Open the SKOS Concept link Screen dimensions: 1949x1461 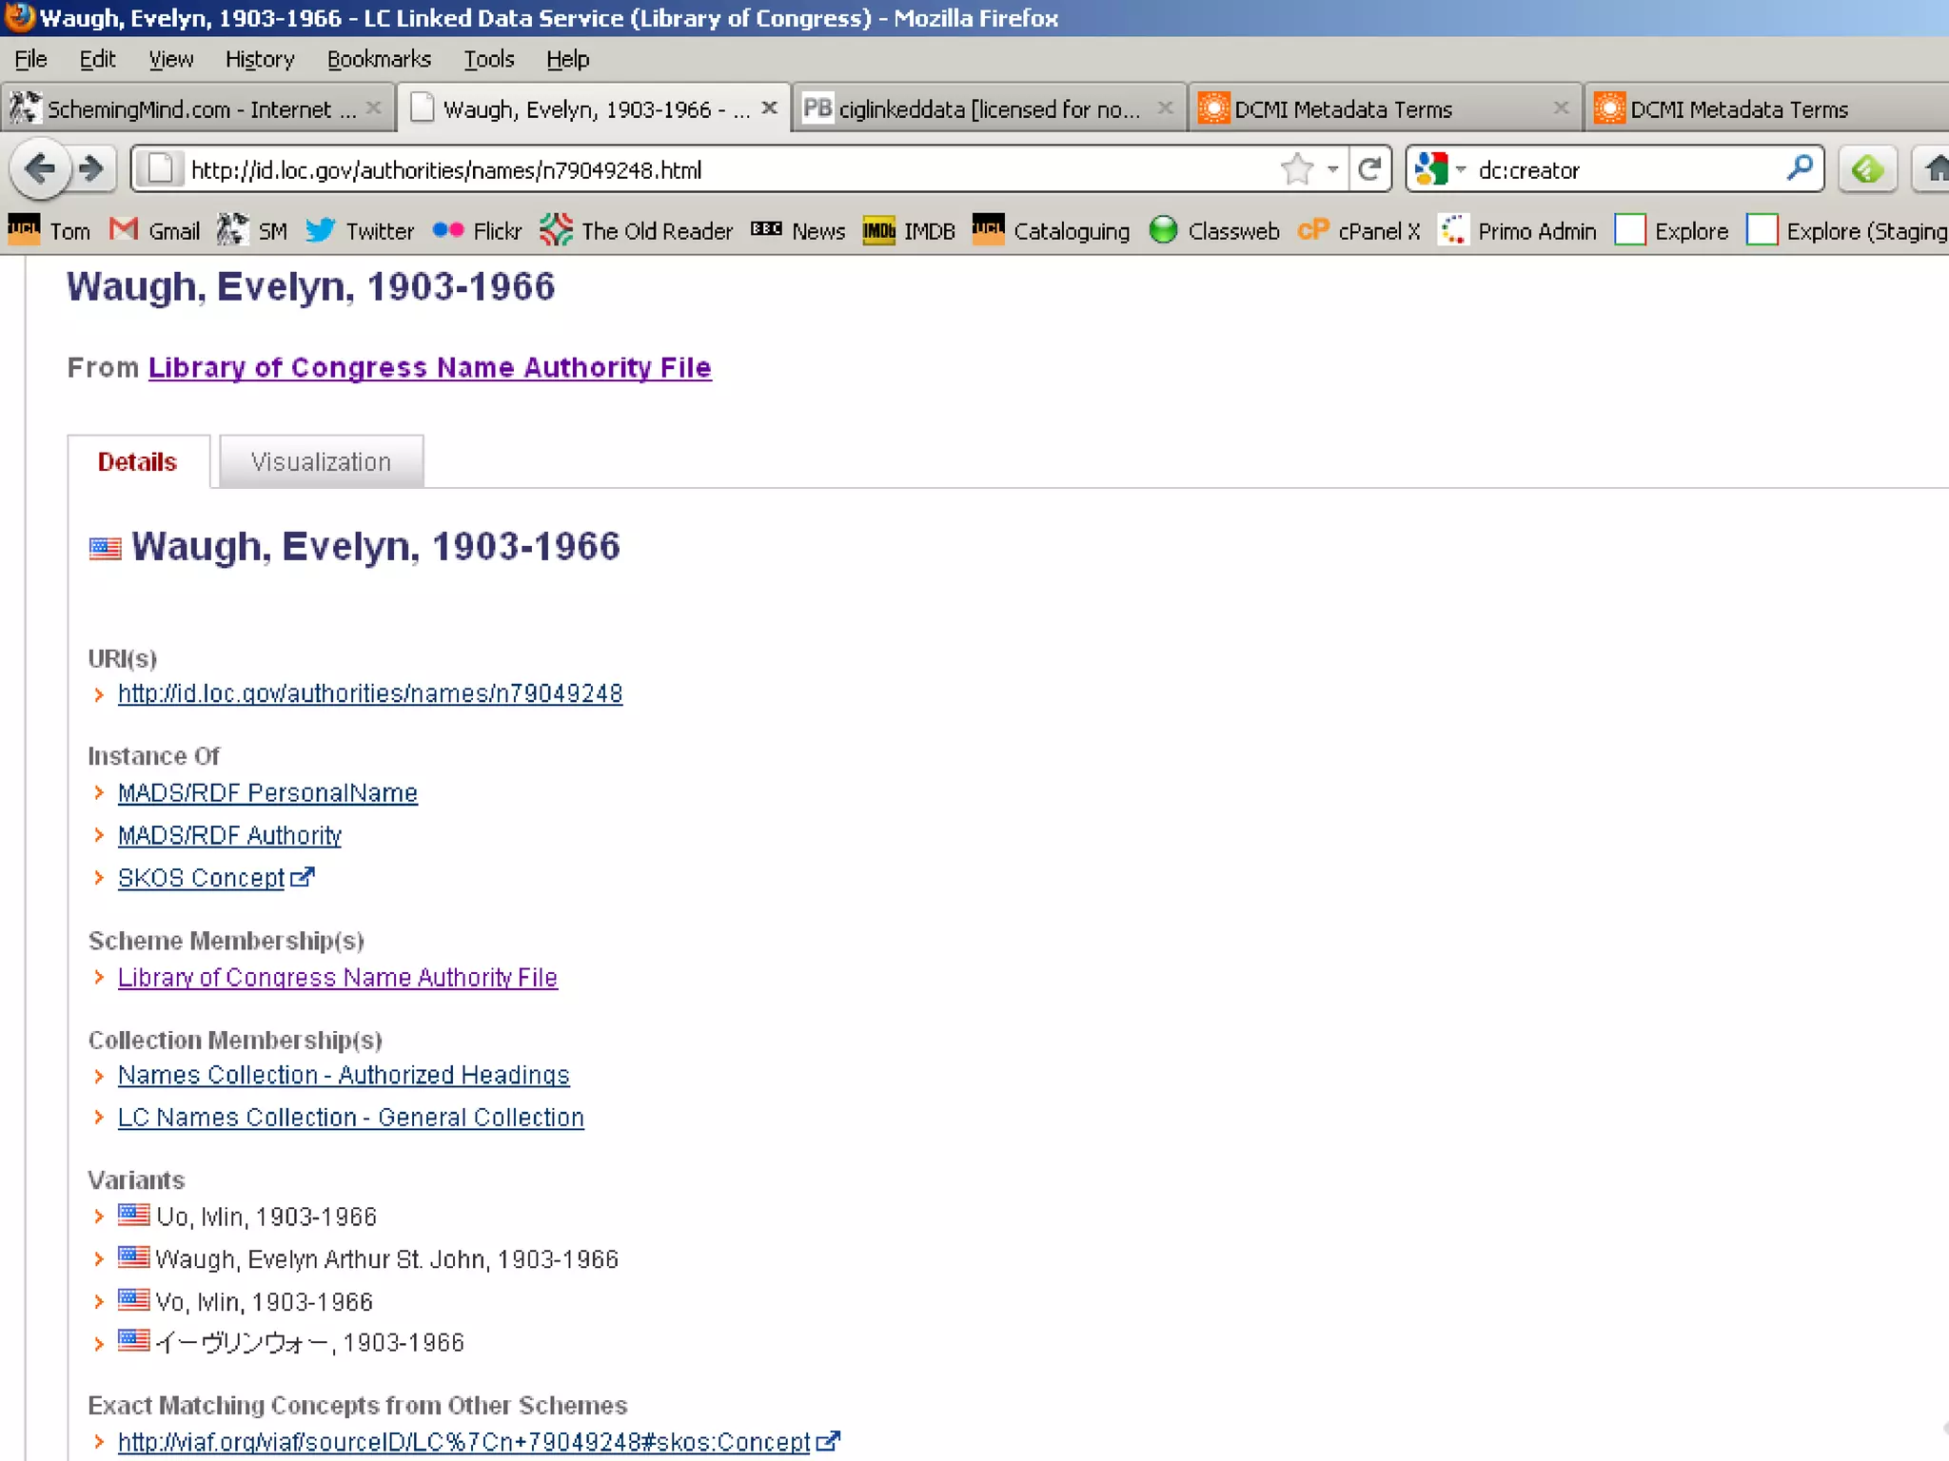[201, 878]
